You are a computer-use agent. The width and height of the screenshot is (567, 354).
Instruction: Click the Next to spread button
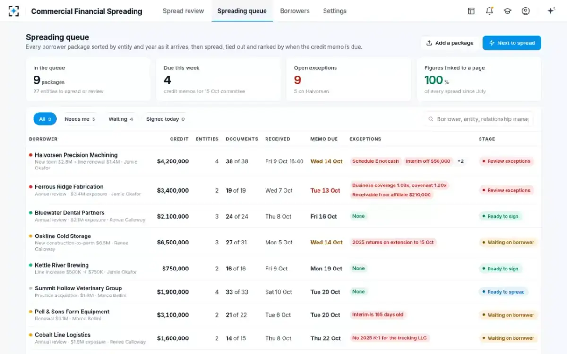click(x=512, y=43)
